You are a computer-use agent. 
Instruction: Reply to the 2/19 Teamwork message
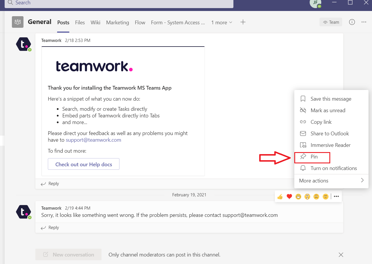tap(50, 228)
